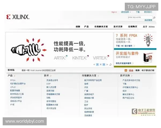Expand the 技术 section arrow
The height and width of the screenshot is (128, 161).
(x=51, y=76)
